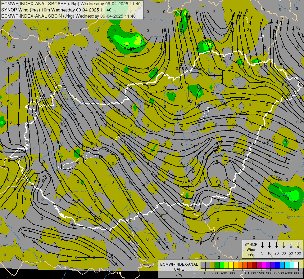This screenshot has width=304, height=279.
Task: Pick the bright green CAPE legend swatch
Action: tap(222, 265)
